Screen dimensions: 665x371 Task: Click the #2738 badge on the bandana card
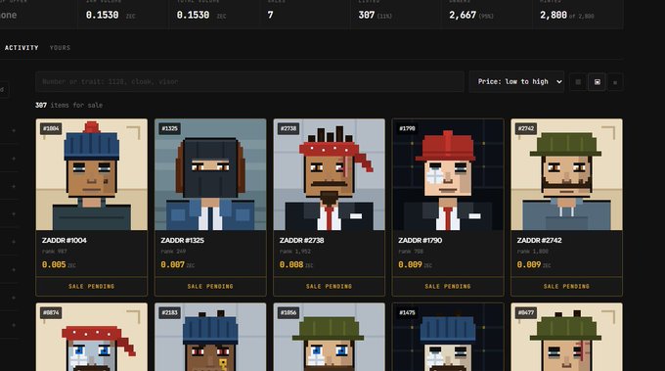pos(288,128)
